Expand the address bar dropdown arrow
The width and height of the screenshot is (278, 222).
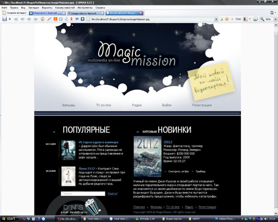(x=216, y=19)
